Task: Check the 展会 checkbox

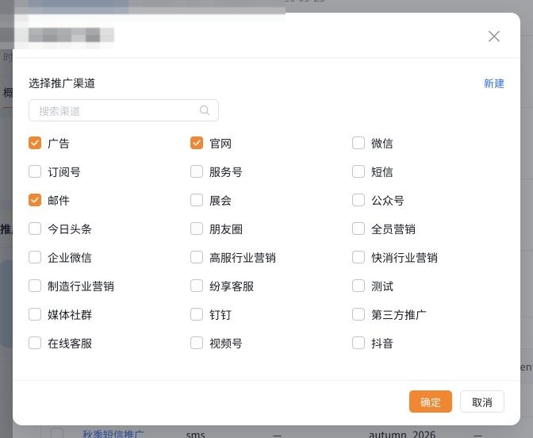Action: pyautogui.click(x=197, y=200)
